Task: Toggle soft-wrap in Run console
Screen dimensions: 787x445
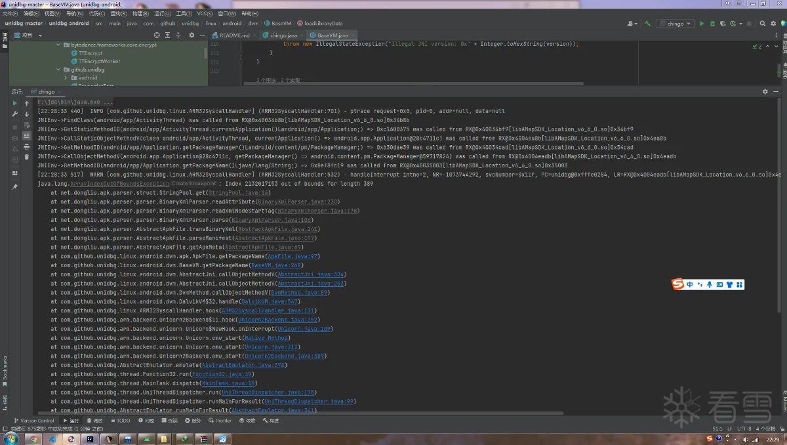Action: (27, 125)
